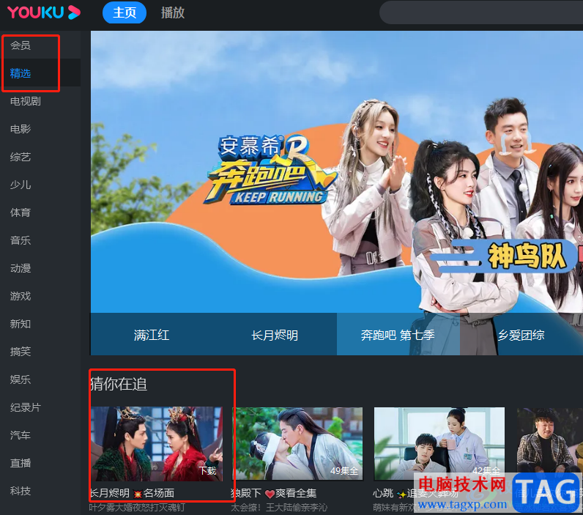Open the 奔跑吧 Keep Running banner

(x=336, y=172)
